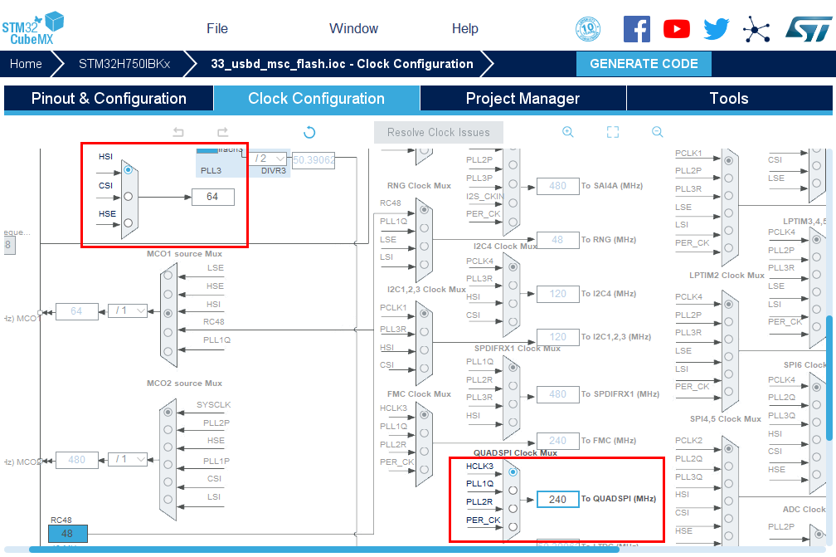
Task: Open the YouTube icon link
Action: [677, 29]
